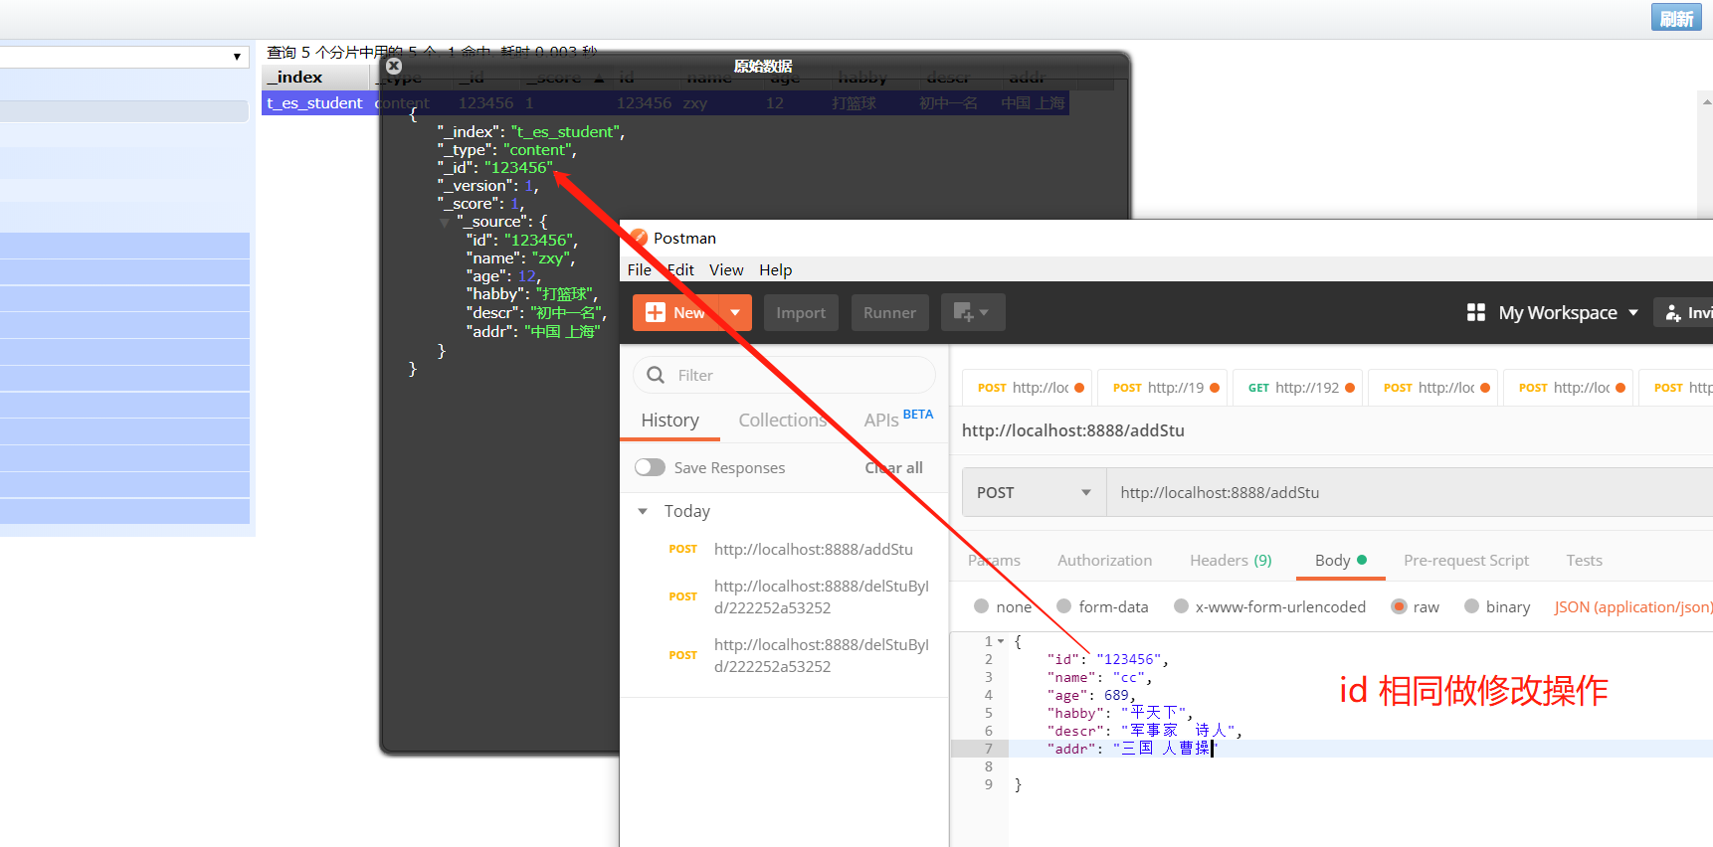Viewport: 1713px width, 847px height.
Task: Switch to the Tests tab
Action: pos(1584,561)
